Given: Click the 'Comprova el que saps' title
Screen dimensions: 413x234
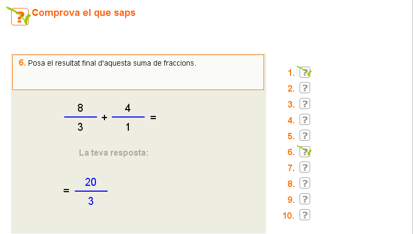Looking at the screenshot, I should pyautogui.click(x=84, y=13).
